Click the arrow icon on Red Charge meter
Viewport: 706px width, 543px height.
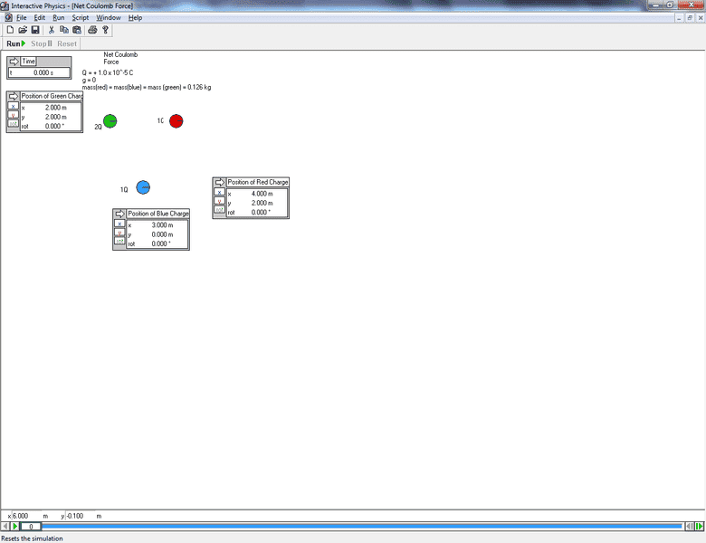[219, 182]
